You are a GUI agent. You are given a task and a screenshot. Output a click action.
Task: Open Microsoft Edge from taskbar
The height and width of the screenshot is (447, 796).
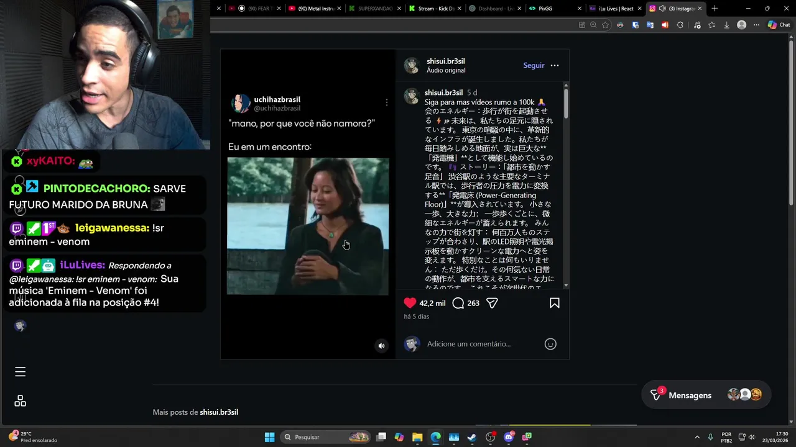(435, 437)
